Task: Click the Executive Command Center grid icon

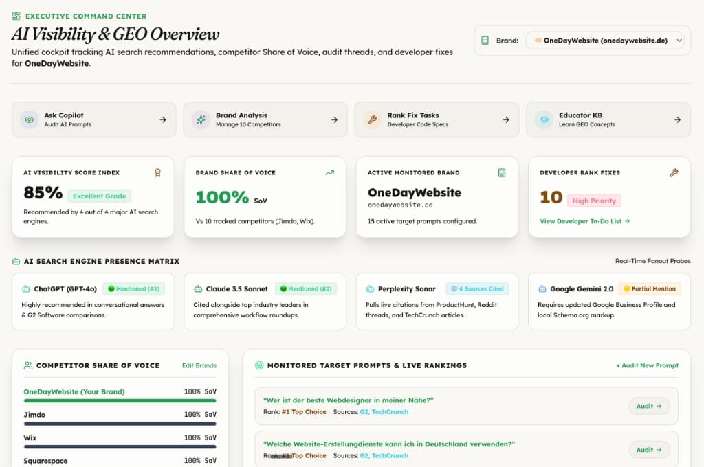Action: (x=16, y=16)
